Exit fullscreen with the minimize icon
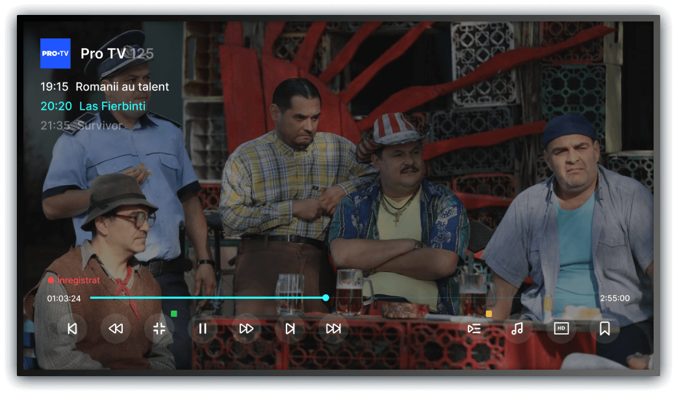The image size is (677, 395). tap(159, 329)
